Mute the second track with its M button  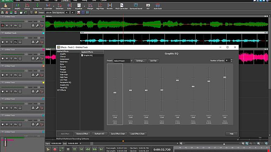click(x=7, y=42)
